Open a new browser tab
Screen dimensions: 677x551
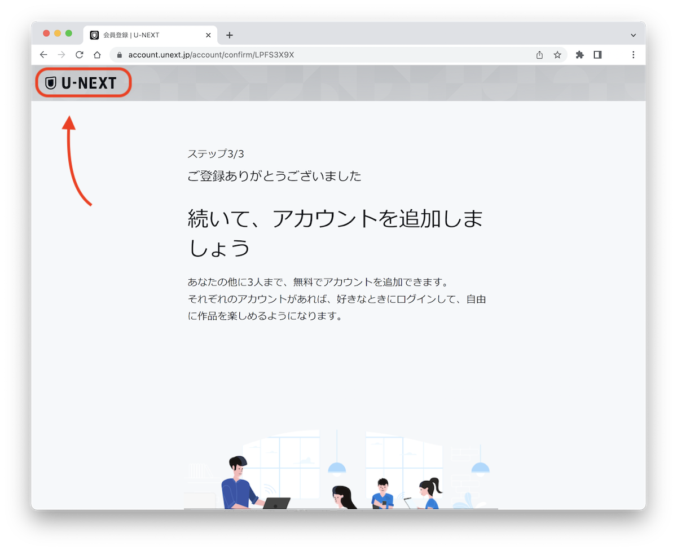(x=229, y=35)
